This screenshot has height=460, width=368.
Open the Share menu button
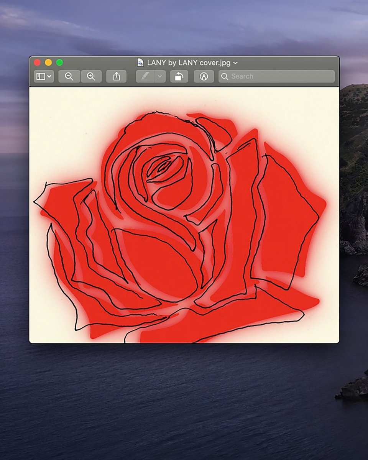(x=117, y=76)
